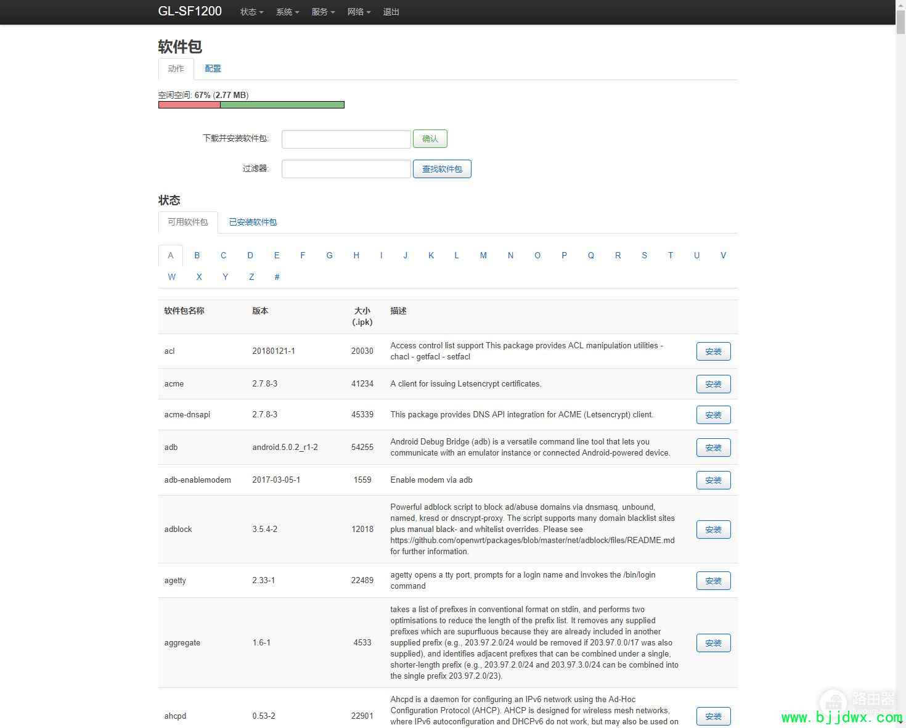906x728 pixels.
Task: Select letter W package filter
Action: [x=172, y=277]
